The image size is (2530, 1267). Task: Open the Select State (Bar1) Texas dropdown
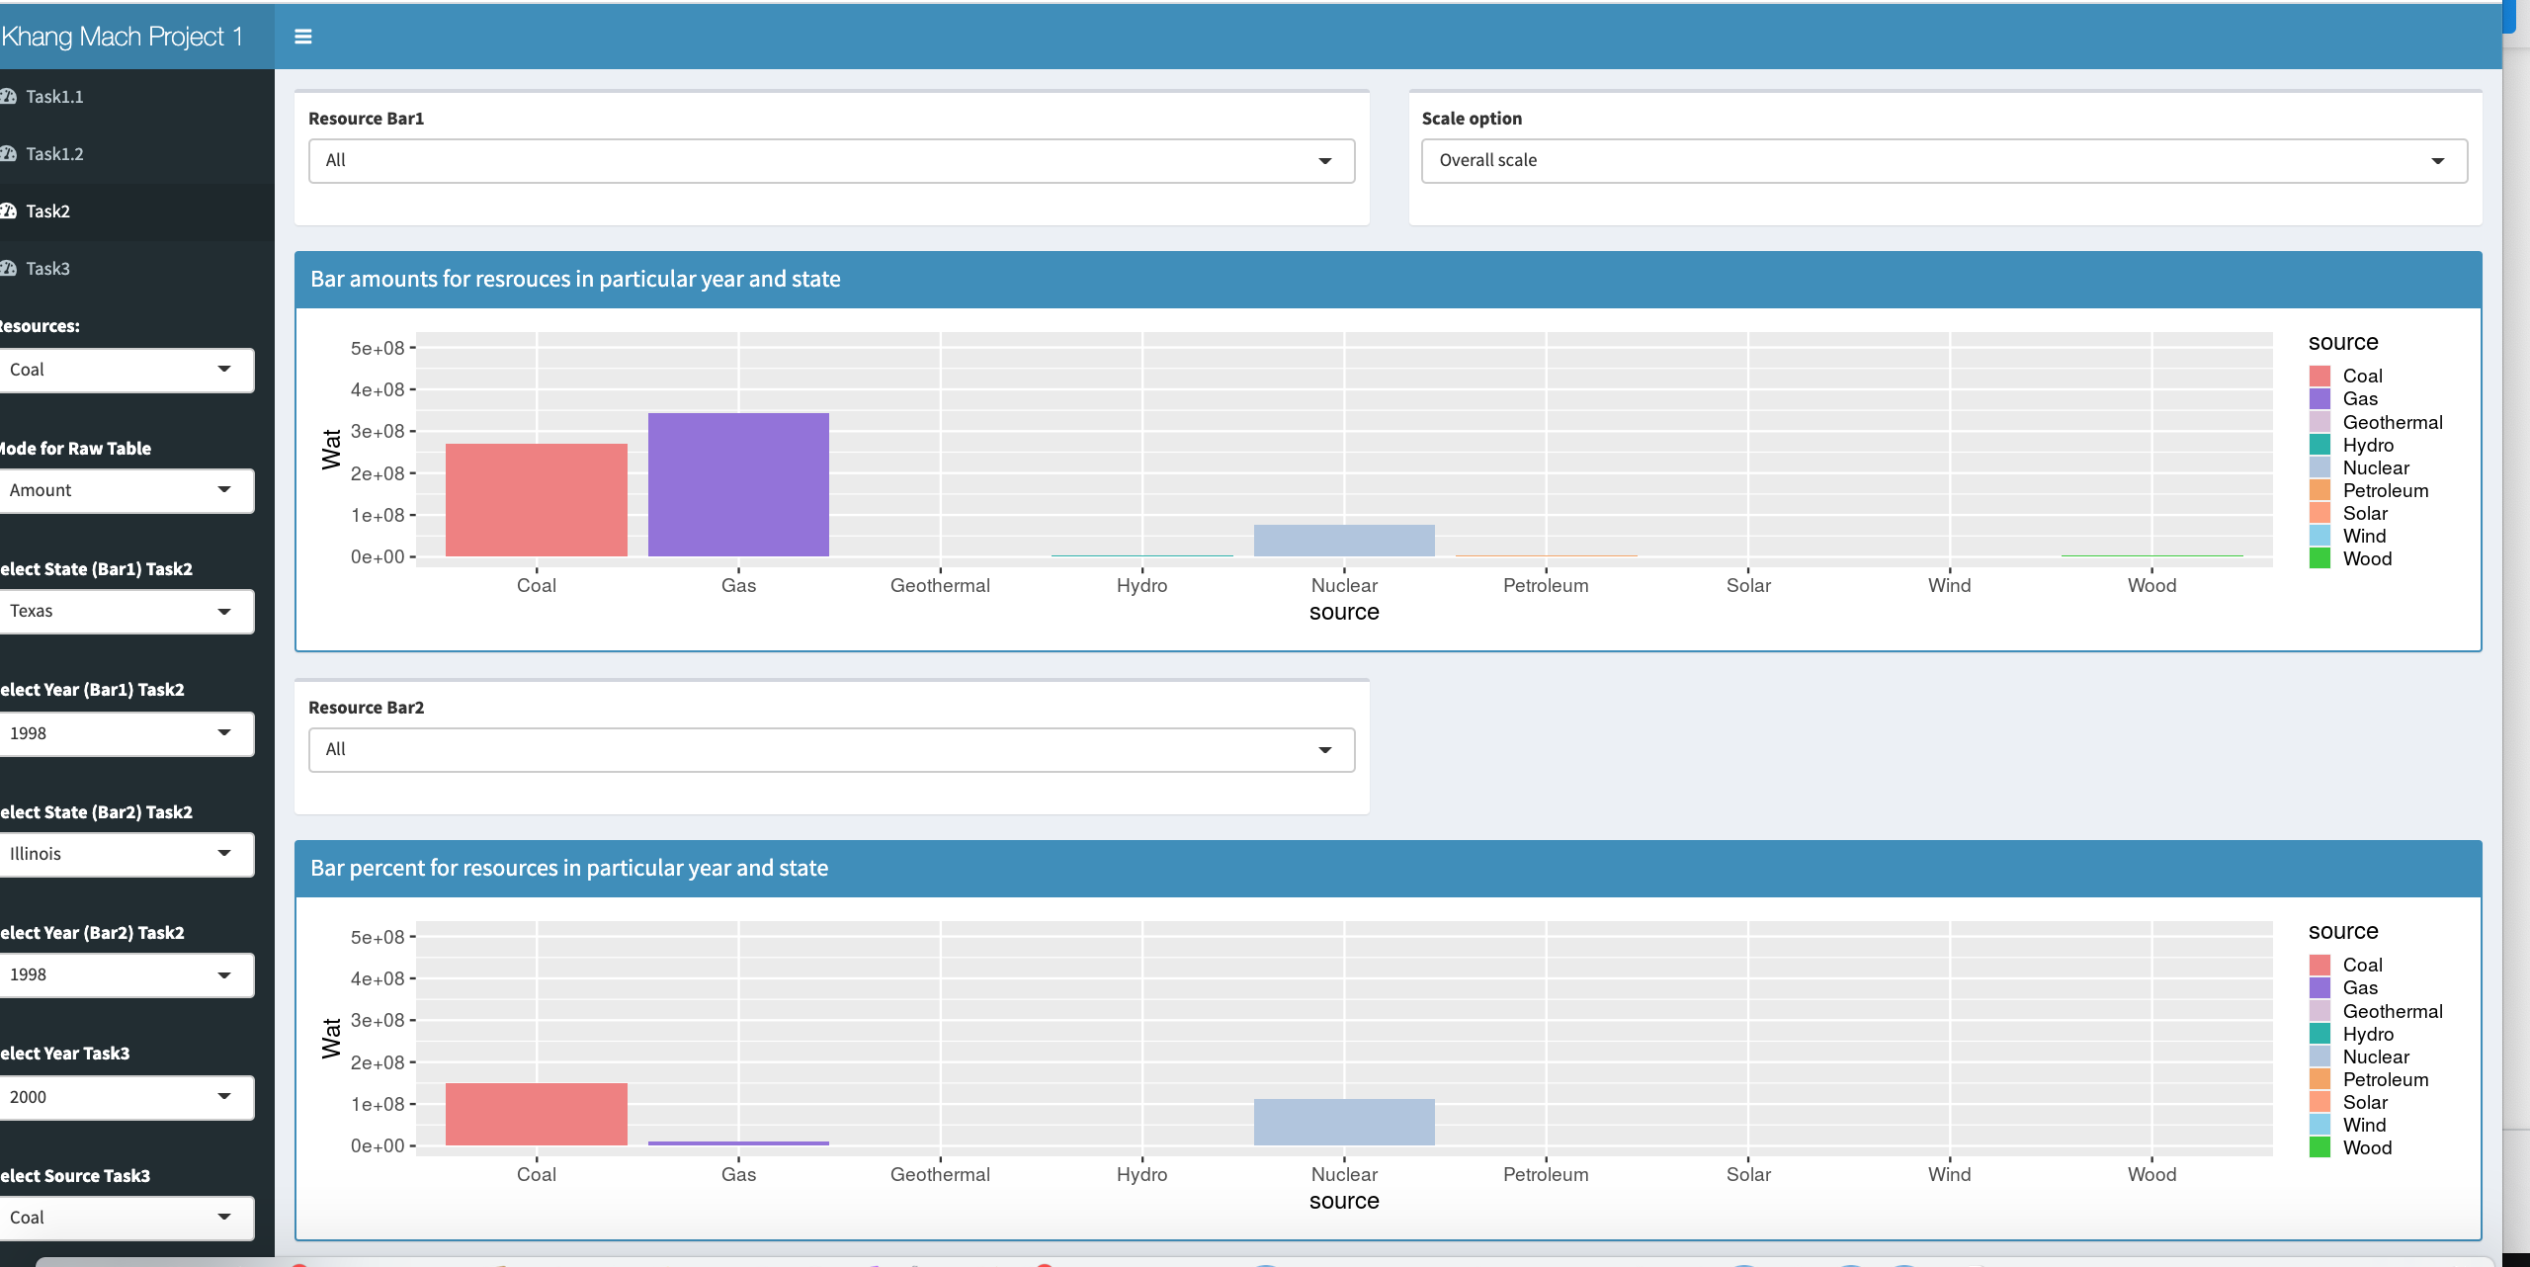click(126, 611)
